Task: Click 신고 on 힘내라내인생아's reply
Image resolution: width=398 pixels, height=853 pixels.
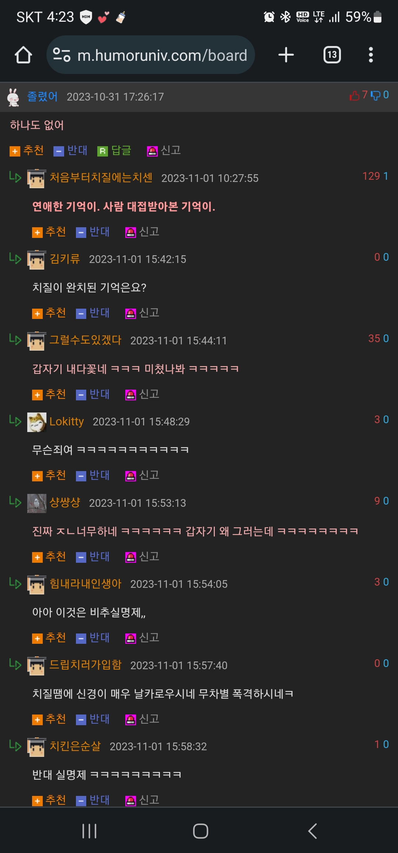Action: [x=142, y=638]
